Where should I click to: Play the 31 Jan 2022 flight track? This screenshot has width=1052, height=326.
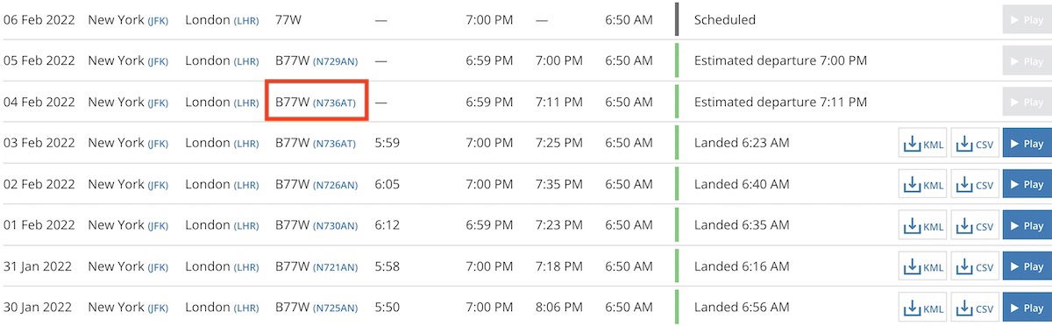click(x=1027, y=267)
